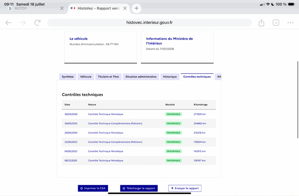This screenshot has height=196, width=299.
Task: Click the forward navigation arrow
Action: [23, 23]
